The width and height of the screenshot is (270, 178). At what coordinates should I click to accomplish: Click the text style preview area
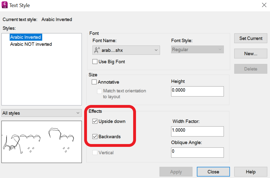pyautogui.click(x=41, y=141)
